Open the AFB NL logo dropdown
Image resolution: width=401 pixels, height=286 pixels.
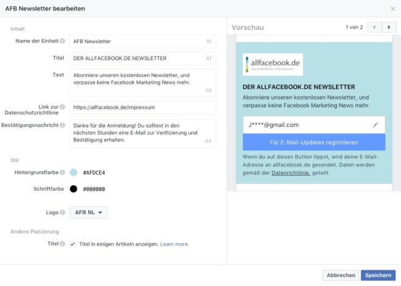[x=89, y=213]
